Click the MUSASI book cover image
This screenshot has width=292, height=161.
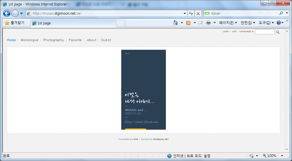pyautogui.click(x=143, y=90)
